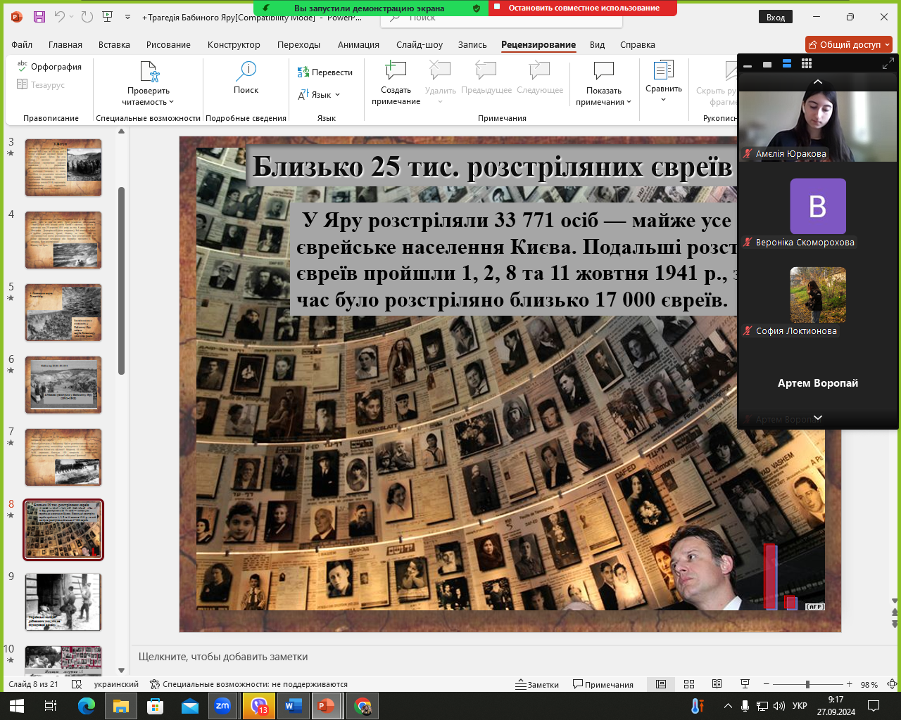This screenshot has width=901, height=720.
Task: Expand the Проверить читаемость dropdown arrow
Action: tap(171, 102)
